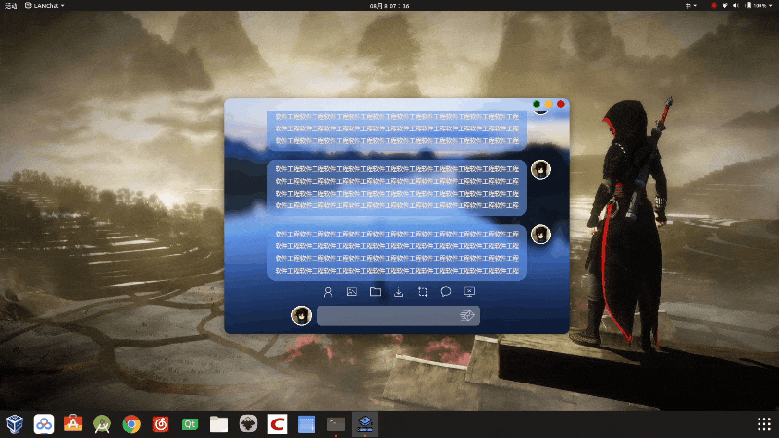The width and height of the screenshot is (779, 438).
Task: Click own avatar beside the input field
Action: (x=301, y=315)
